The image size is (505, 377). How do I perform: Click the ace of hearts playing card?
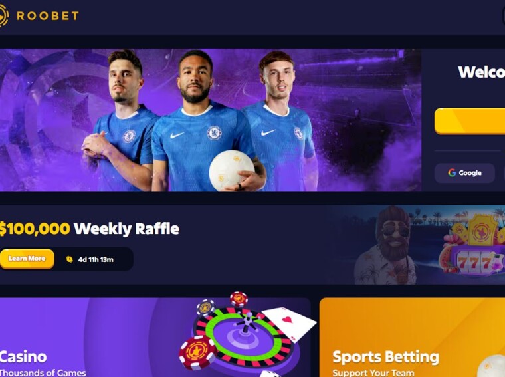click(x=289, y=323)
